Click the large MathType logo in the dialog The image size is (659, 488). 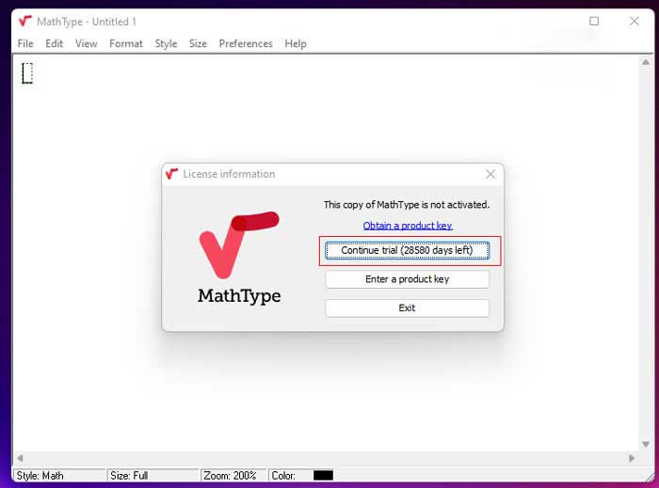point(239,258)
